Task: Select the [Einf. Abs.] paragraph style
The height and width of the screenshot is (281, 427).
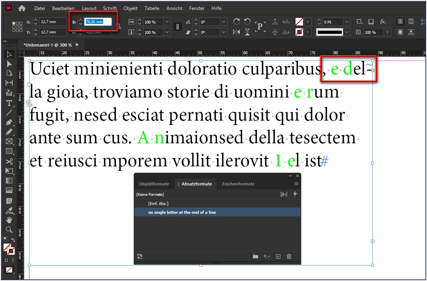Action: [217, 203]
